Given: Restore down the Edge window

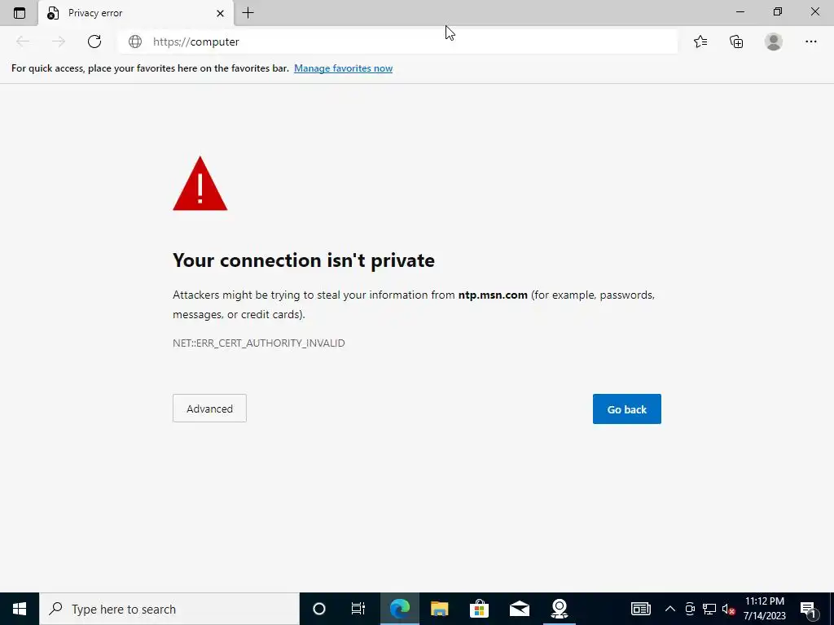Looking at the screenshot, I should [778, 11].
